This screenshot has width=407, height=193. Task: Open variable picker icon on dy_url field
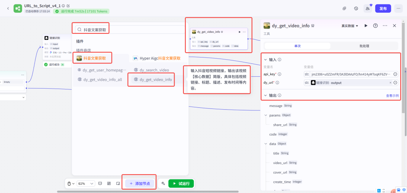(x=395, y=83)
